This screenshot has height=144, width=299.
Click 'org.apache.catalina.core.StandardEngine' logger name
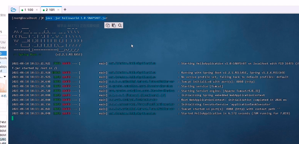pos(141,91)
